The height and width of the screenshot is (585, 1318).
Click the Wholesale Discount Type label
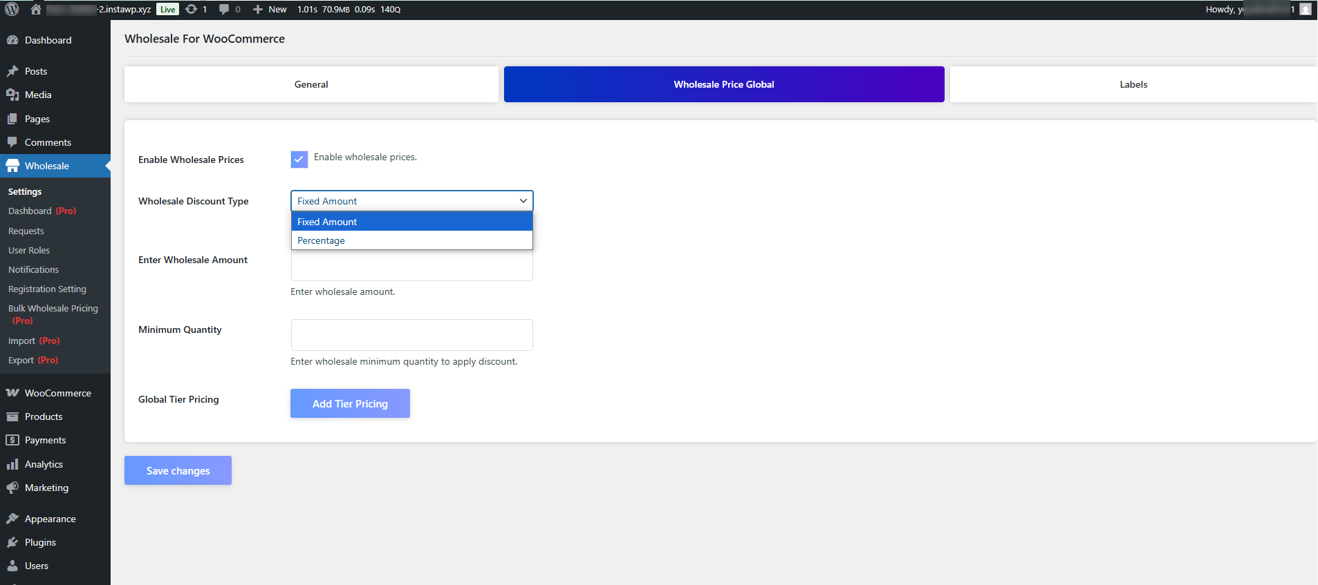pyautogui.click(x=194, y=201)
